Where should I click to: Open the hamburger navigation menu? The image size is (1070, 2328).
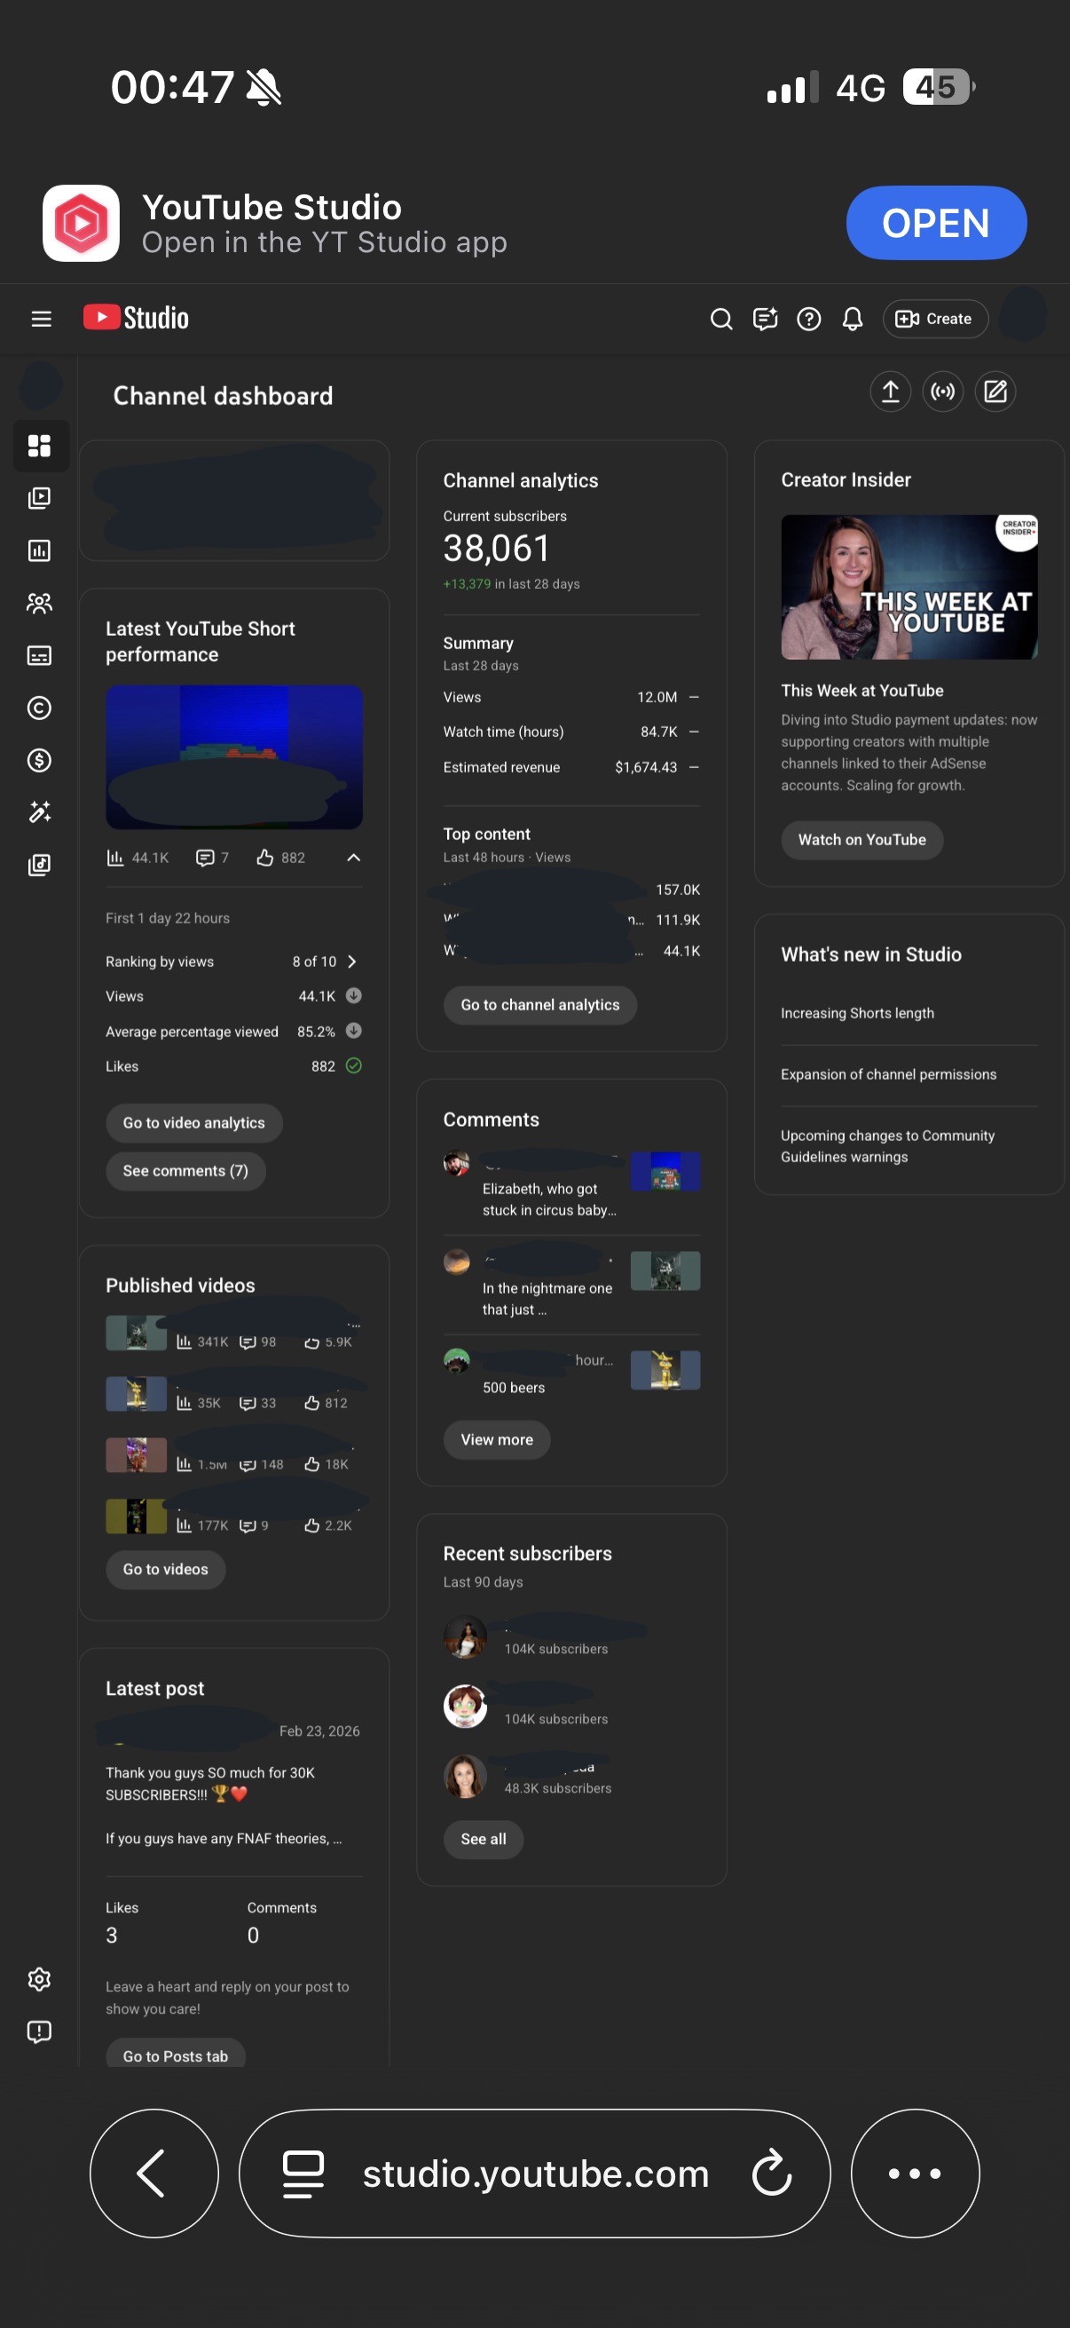pos(41,318)
